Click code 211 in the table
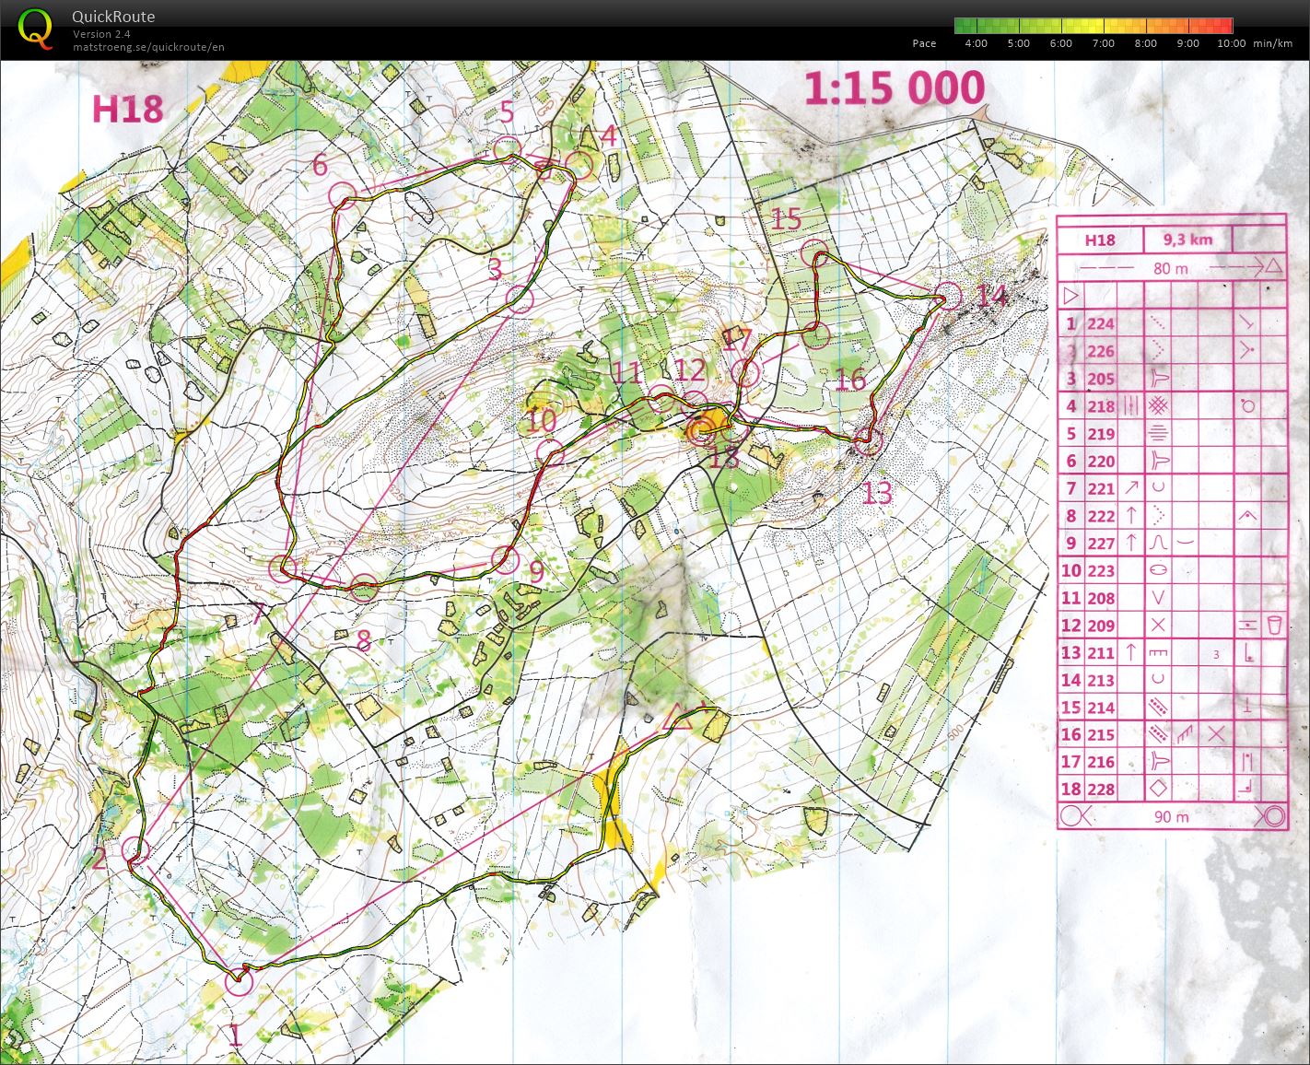 1101,653
